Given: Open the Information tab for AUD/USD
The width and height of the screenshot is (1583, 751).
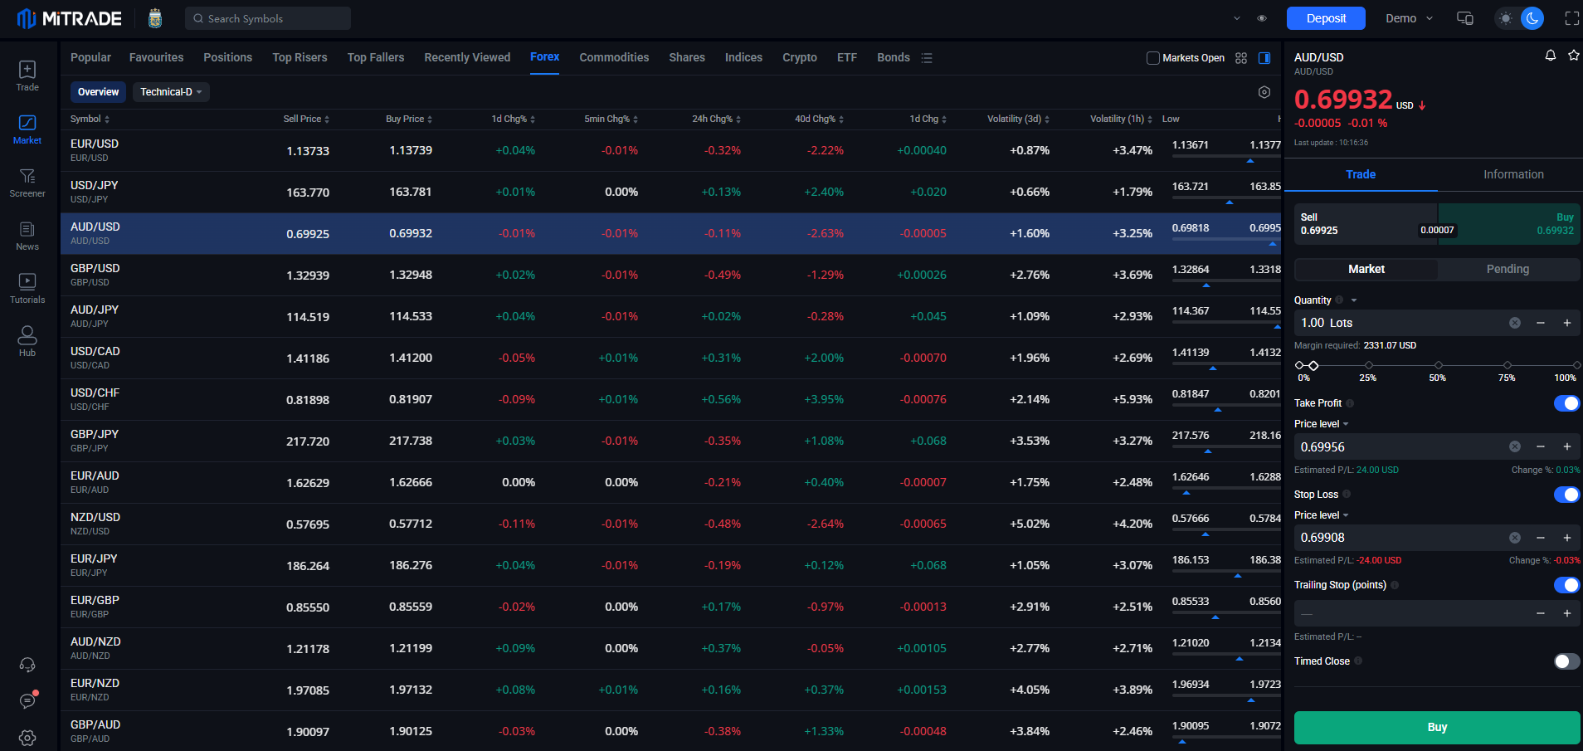Looking at the screenshot, I should (x=1513, y=174).
